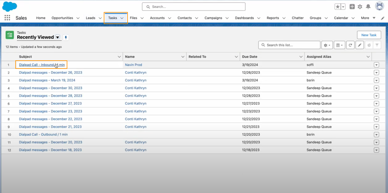This screenshot has height=193, width=388.
Task: Open row actions menu for row 1
Action: pyautogui.click(x=376, y=65)
